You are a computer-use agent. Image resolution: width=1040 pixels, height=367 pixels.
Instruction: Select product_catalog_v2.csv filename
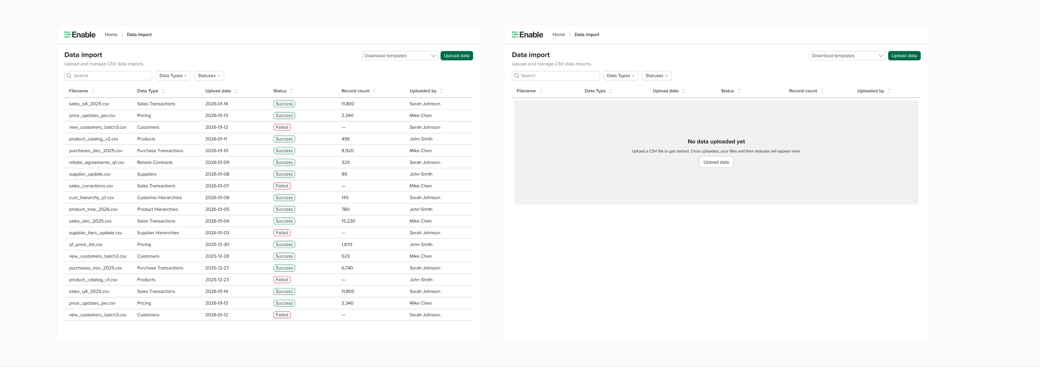[x=93, y=139]
